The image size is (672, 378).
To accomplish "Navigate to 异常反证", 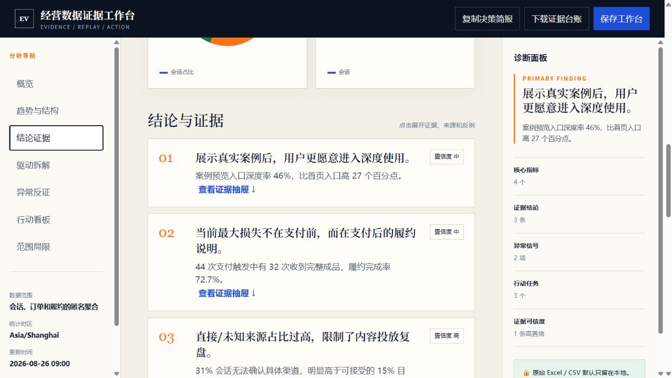I will click(x=56, y=192).
